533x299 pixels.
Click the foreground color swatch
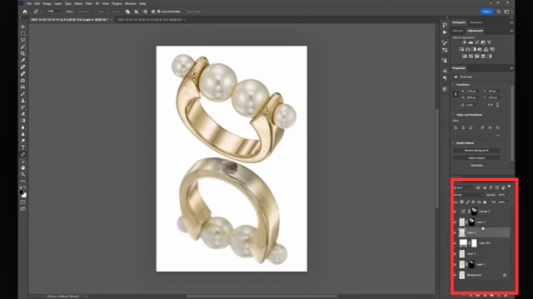22,193
